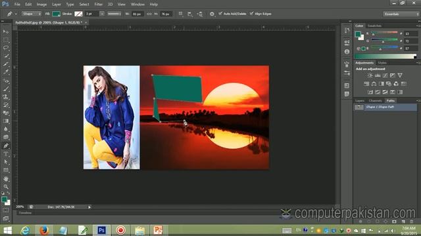Open the Select menu
The height and width of the screenshot is (236, 421).
[x=84, y=5]
